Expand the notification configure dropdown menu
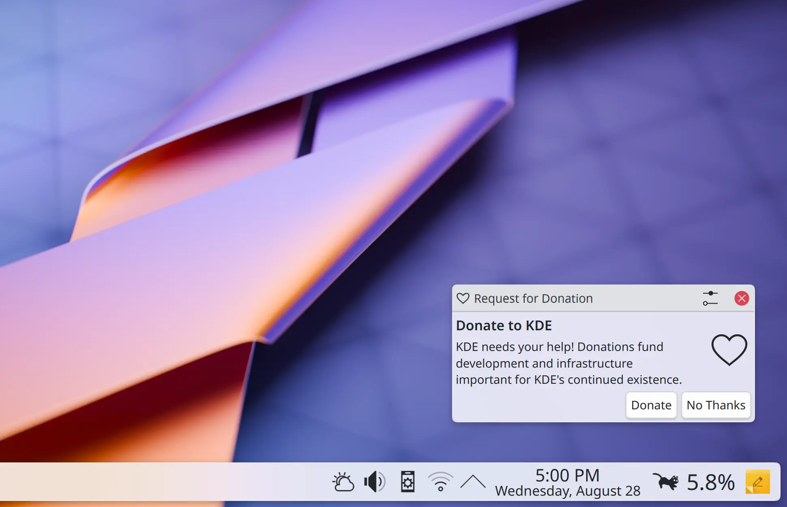This screenshot has width=787, height=507. click(x=711, y=298)
